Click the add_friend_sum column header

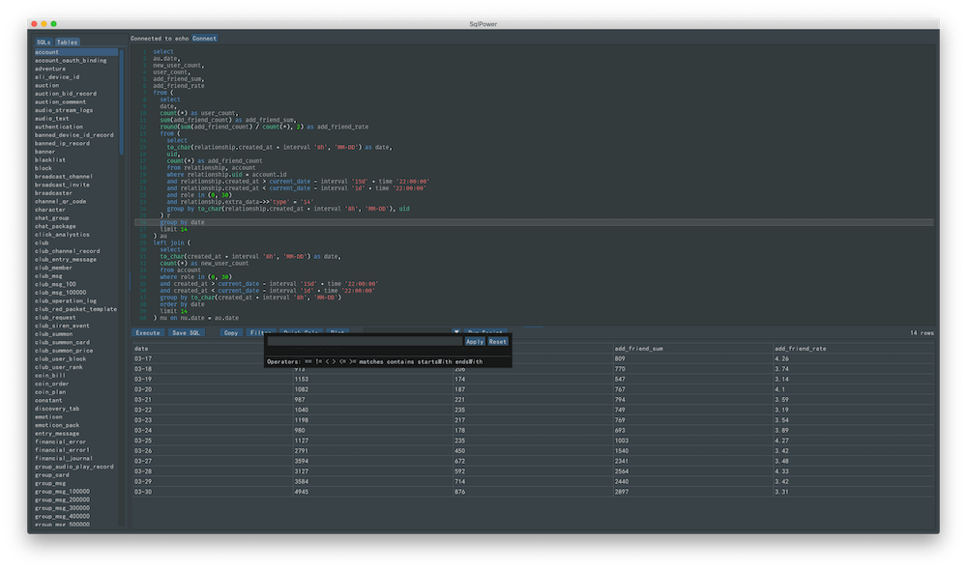pyautogui.click(x=638, y=348)
